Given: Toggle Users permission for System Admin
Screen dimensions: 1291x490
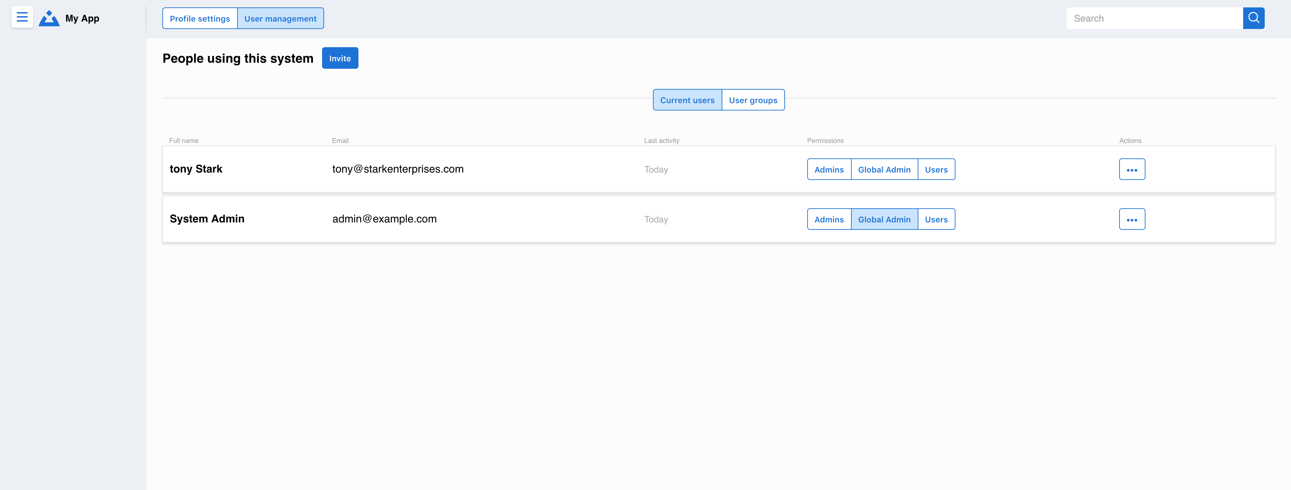Looking at the screenshot, I should click(x=936, y=219).
